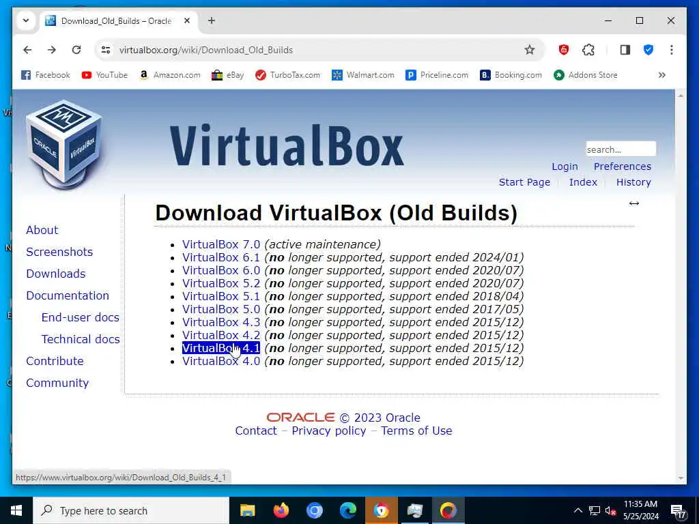Open Contribute in the sidebar
This screenshot has width=699, height=524.
pyautogui.click(x=55, y=361)
